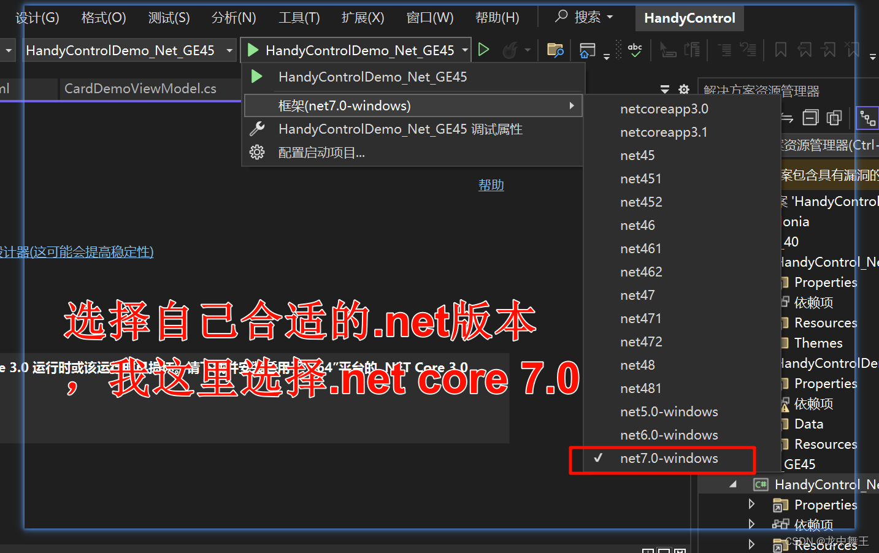Click the C# project icon of HandyControl_Net
The image size is (879, 553).
click(x=761, y=484)
